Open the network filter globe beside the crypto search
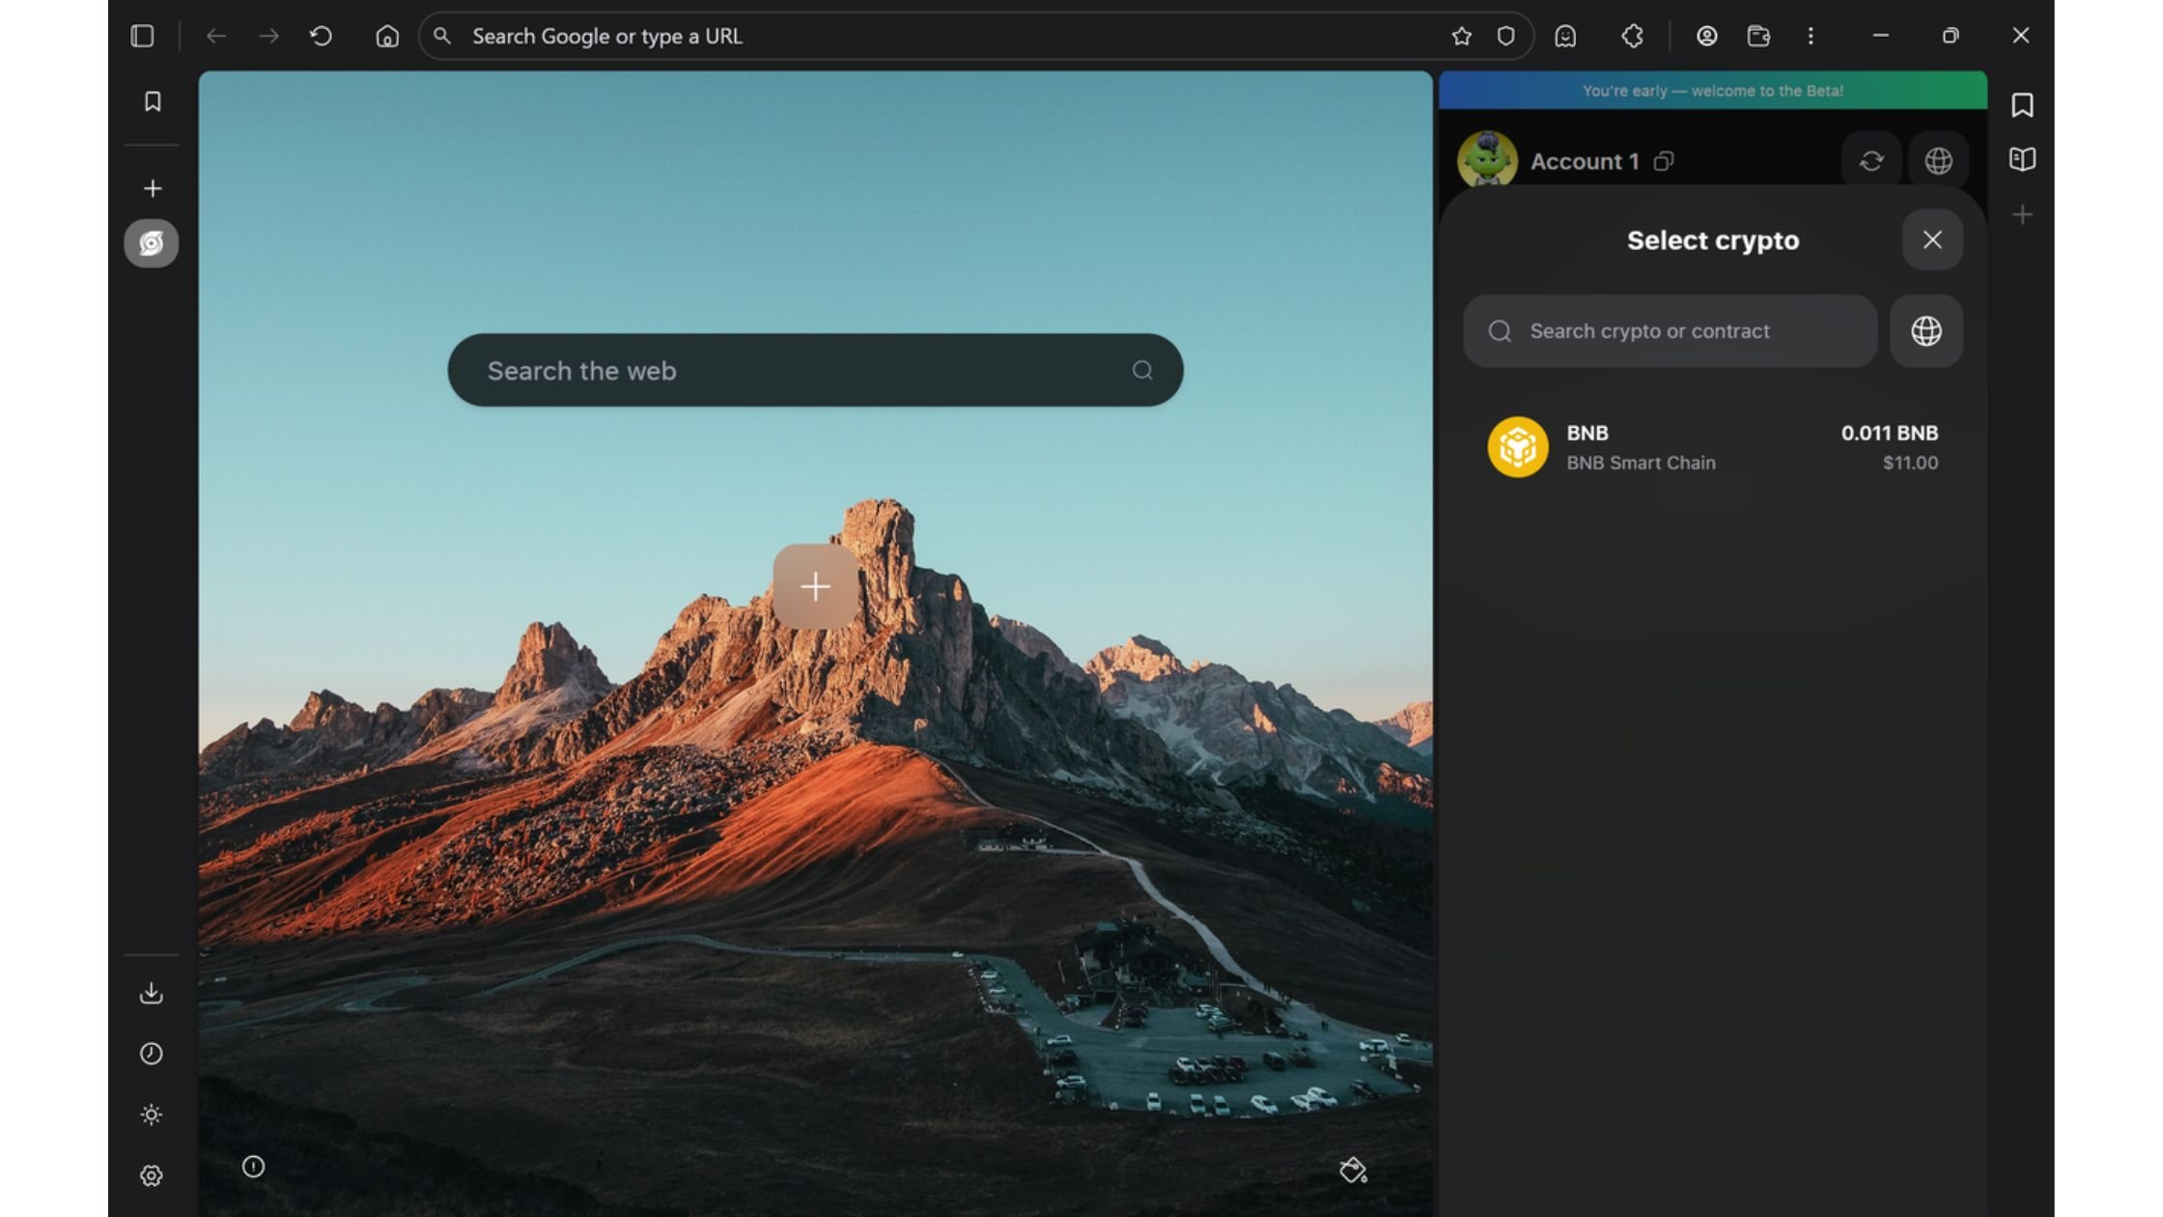2163x1217 pixels. [1925, 331]
